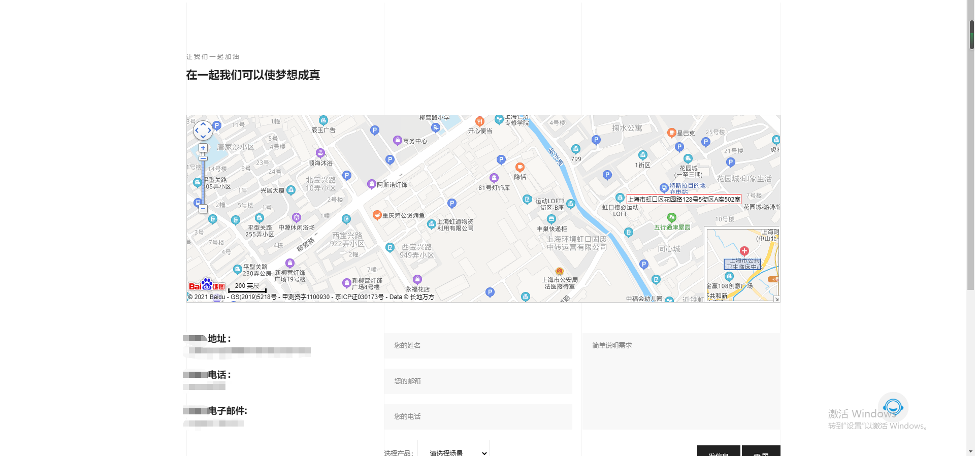Zoom out the map with the minus button
This screenshot has height=456, width=975.
[x=203, y=208]
